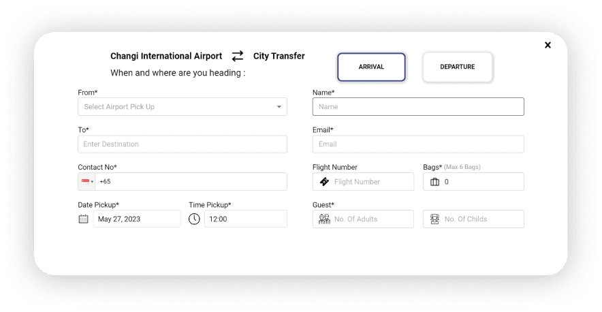Focus the Enter Destination field

click(x=183, y=144)
